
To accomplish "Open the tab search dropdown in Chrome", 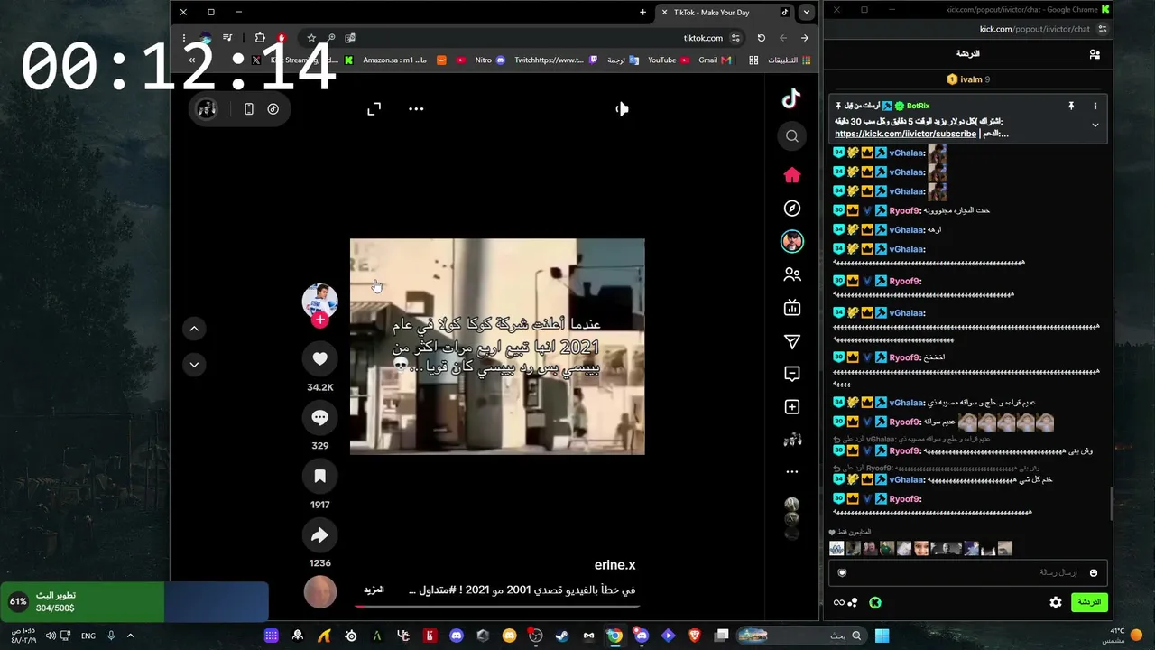I will click(807, 12).
